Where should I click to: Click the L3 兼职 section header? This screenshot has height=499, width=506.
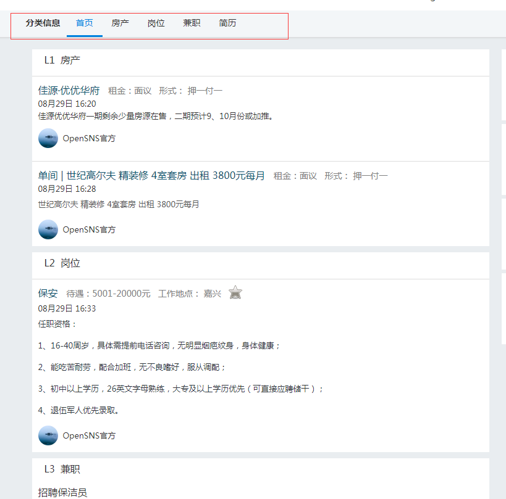(62, 469)
